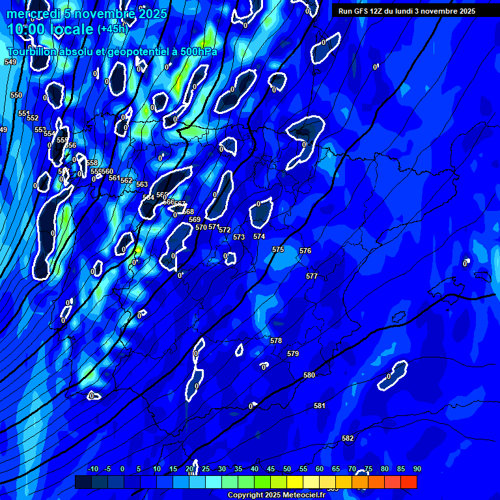Click the 580 geopotential contour label
The width and height of the screenshot is (500, 500).
(x=309, y=376)
